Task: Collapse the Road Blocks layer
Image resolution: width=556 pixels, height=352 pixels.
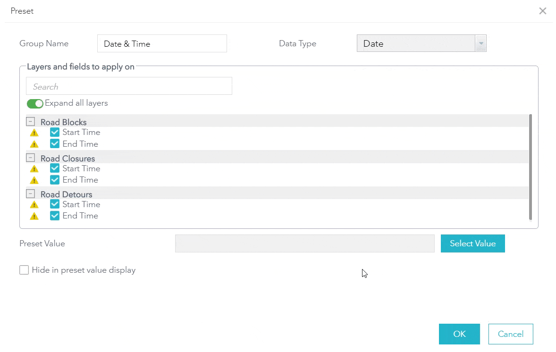Action: 30,121
